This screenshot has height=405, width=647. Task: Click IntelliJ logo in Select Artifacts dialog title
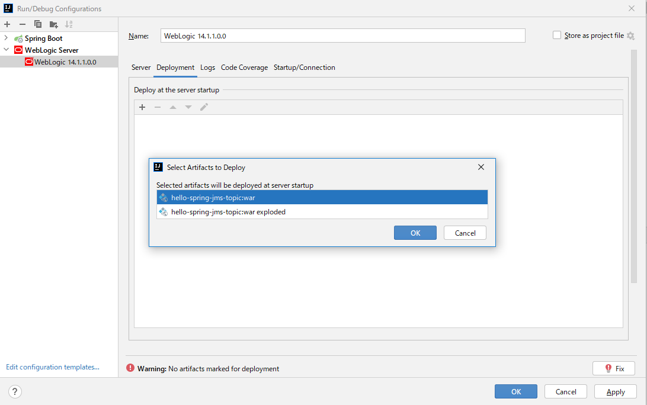point(158,167)
